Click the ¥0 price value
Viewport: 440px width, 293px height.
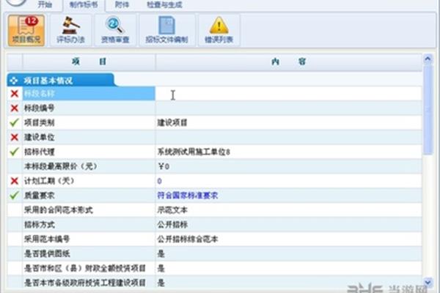click(164, 166)
